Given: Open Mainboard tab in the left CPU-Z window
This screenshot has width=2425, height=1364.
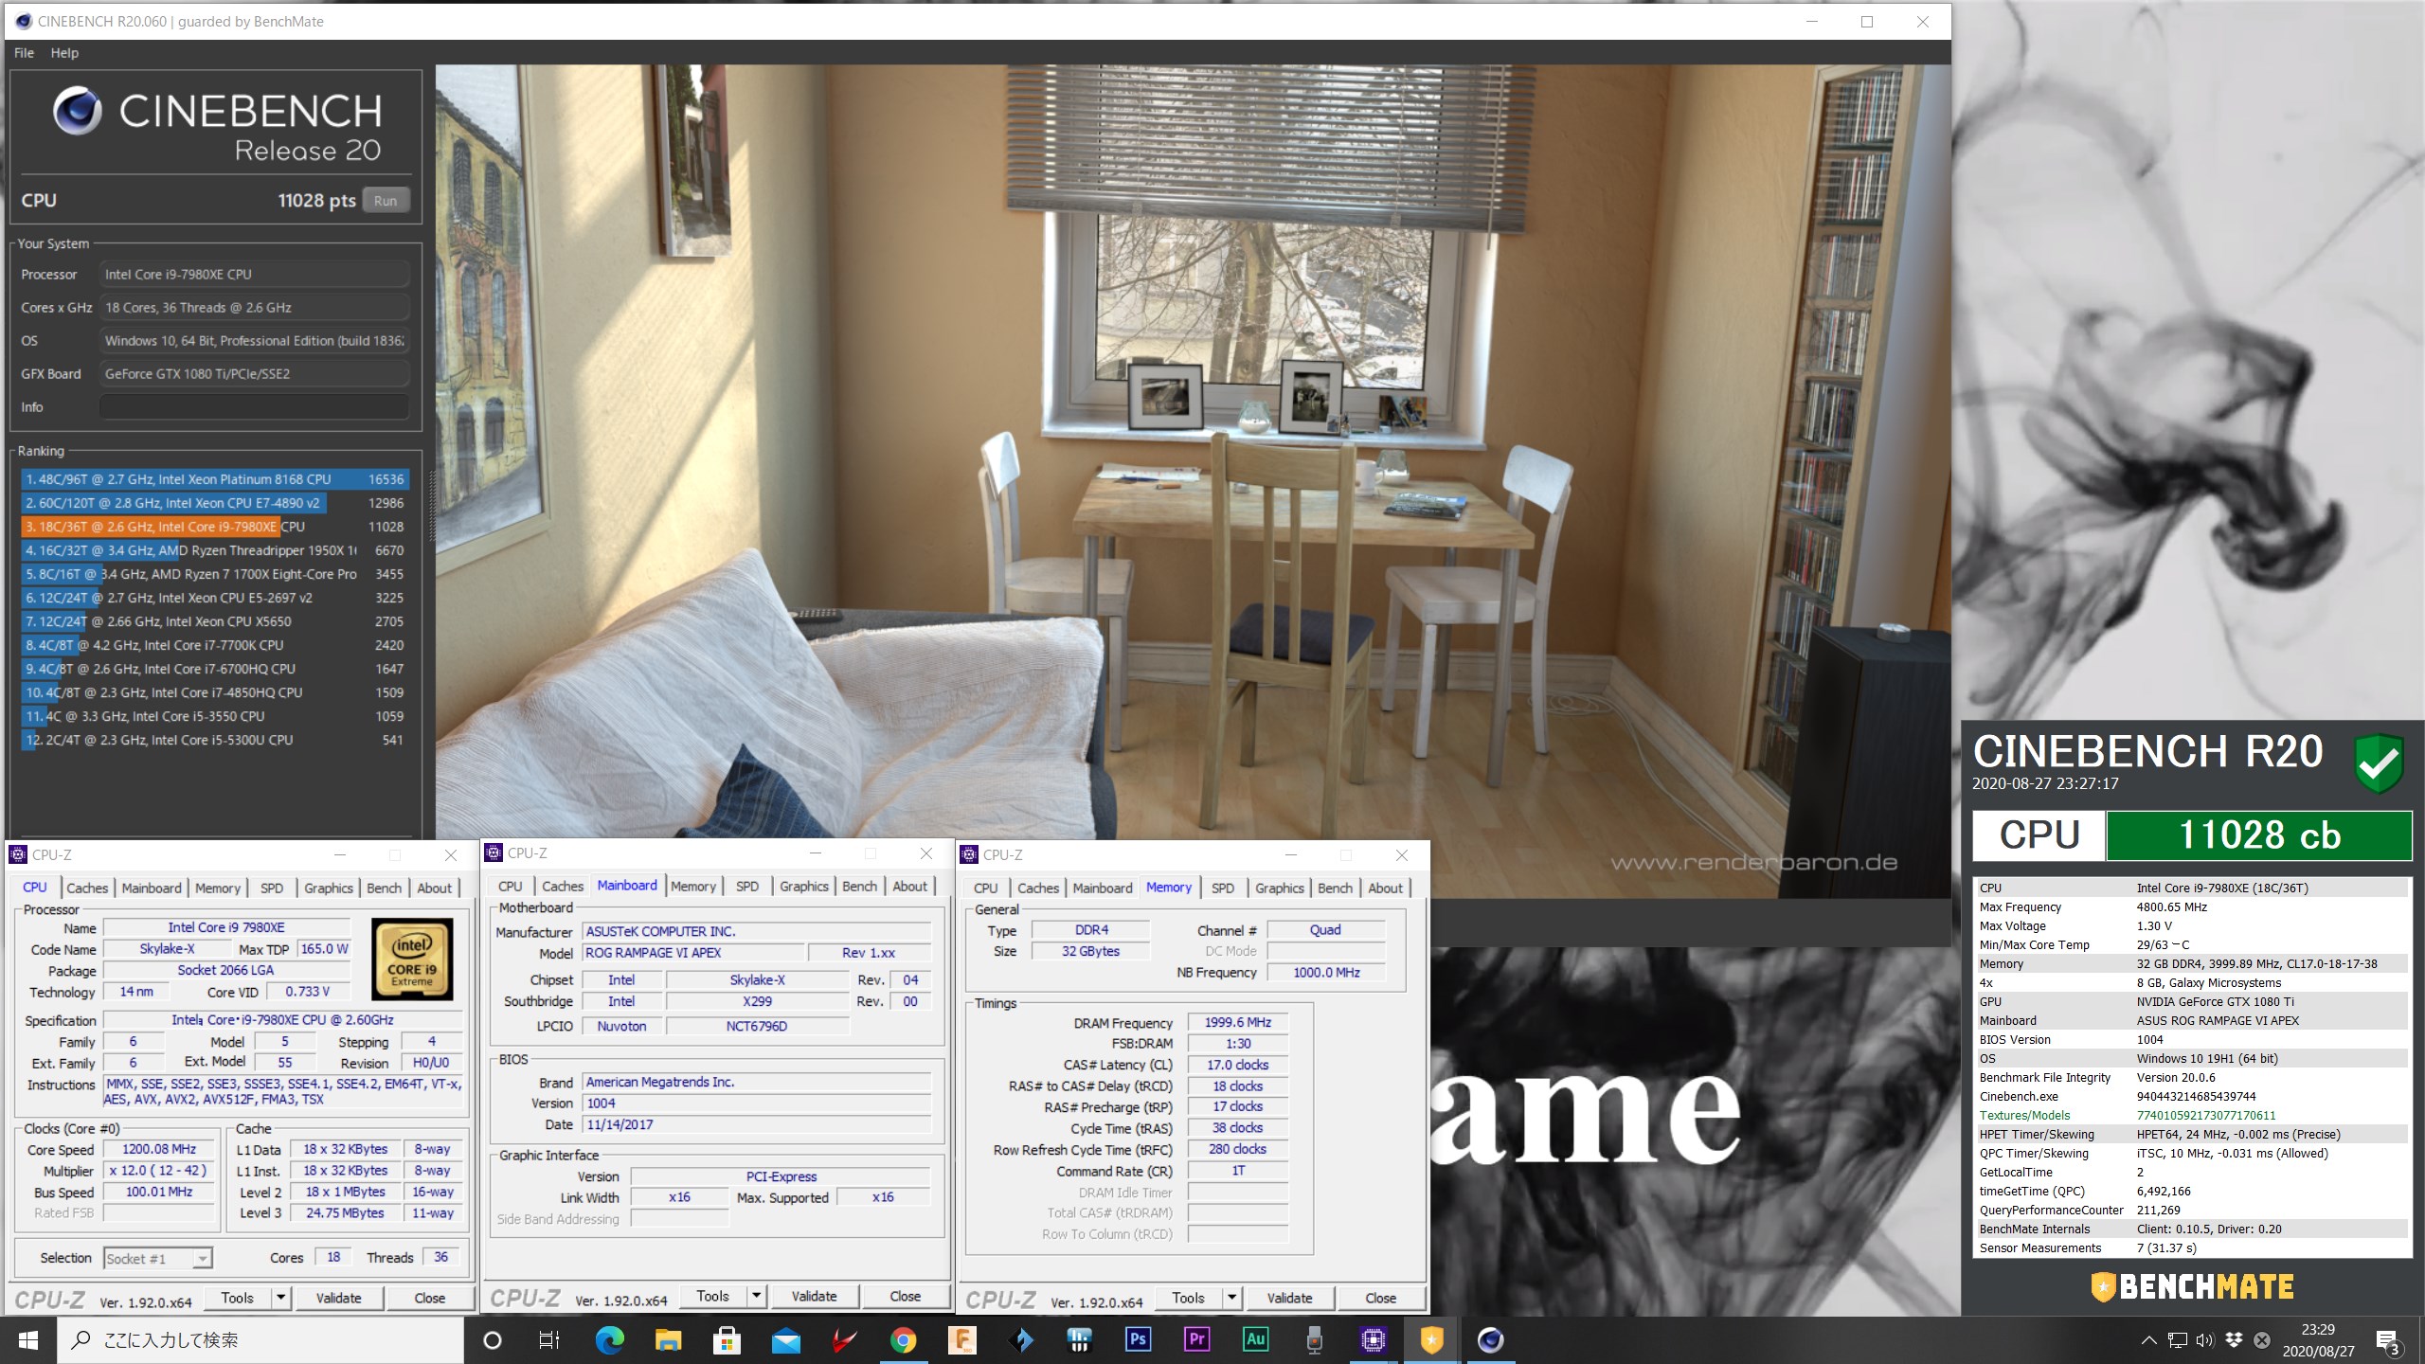Looking at the screenshot, I should point(152,888).
